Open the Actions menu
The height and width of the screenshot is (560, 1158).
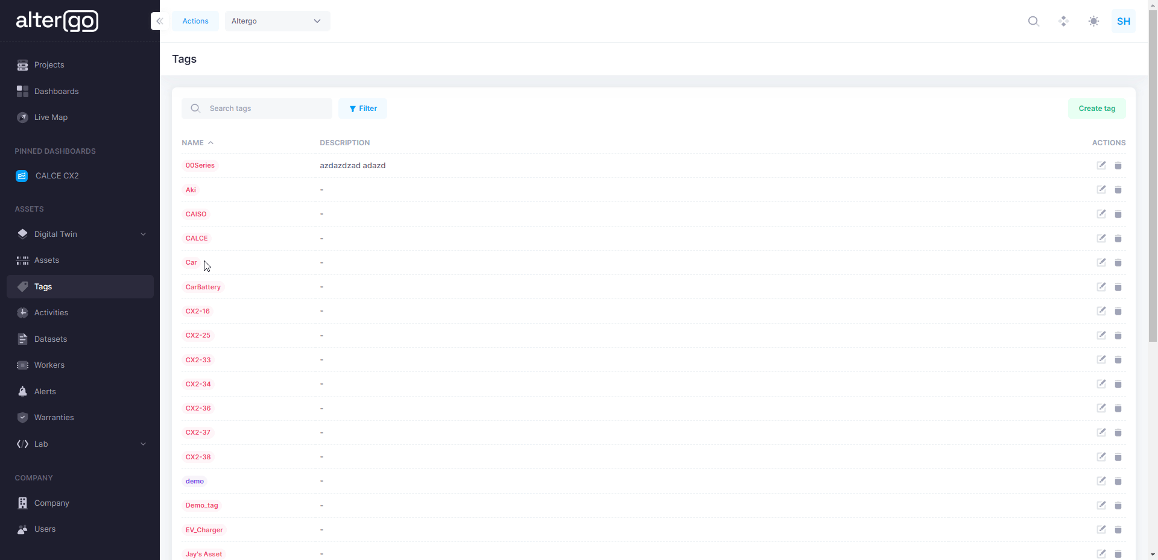pos(195,20)
